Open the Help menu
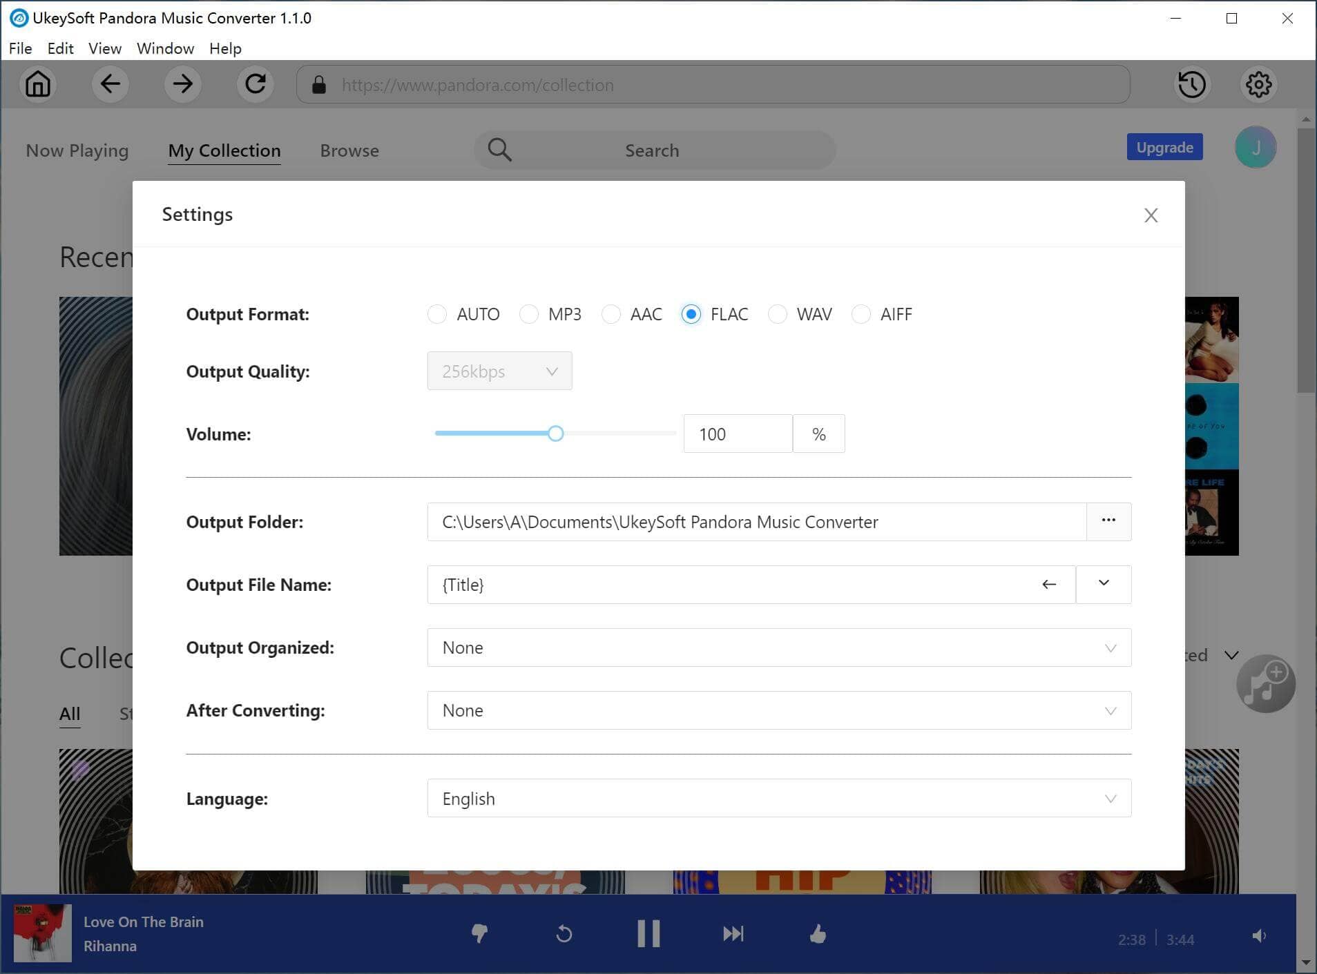Viewport: 1317px width, 974px height. coord(225,48)
